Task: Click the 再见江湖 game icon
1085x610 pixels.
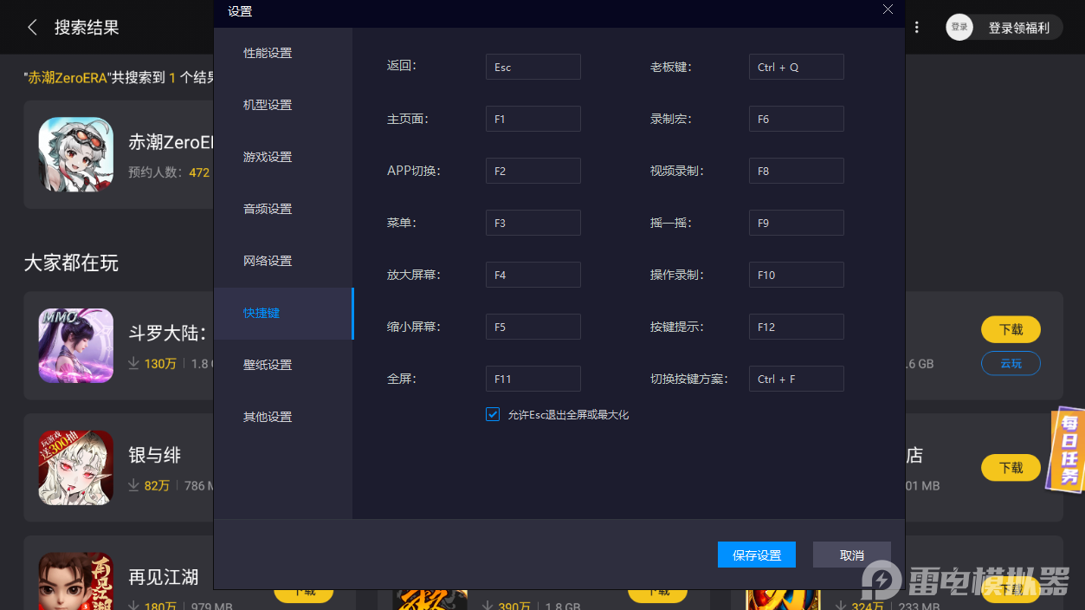Action: pos(75,581)
